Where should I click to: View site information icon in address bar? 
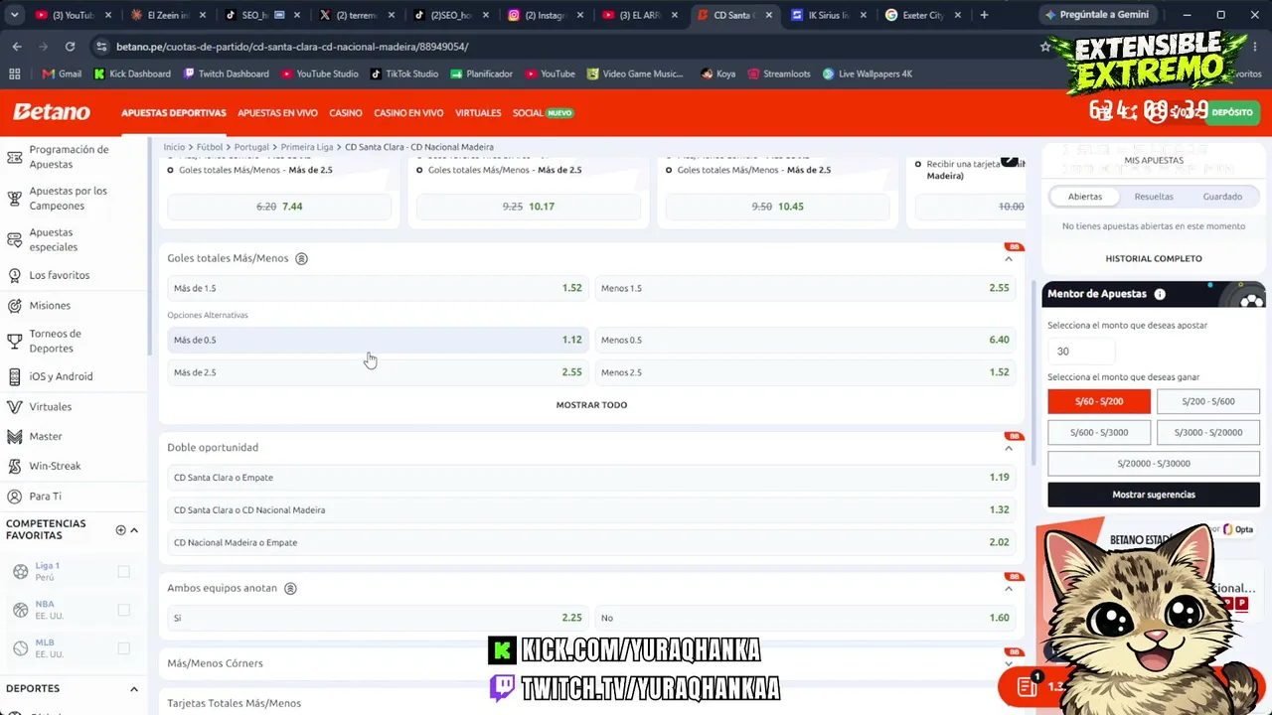point(100,47)
